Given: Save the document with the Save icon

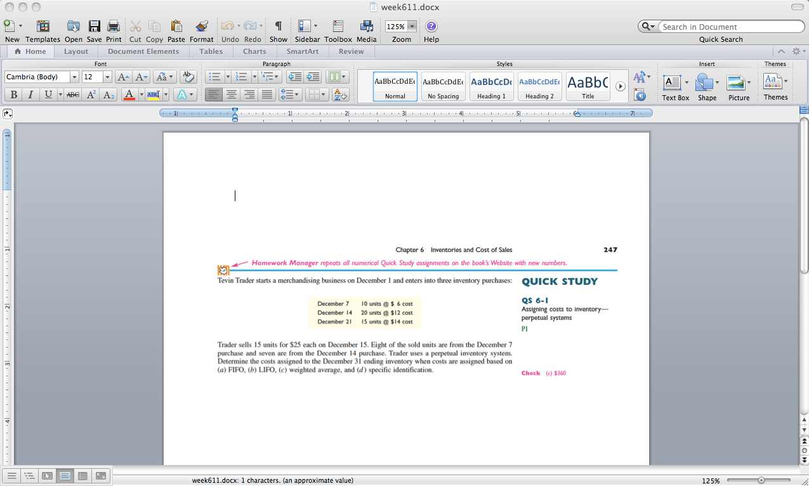Looking at the screenshot, I should (94, 26).
